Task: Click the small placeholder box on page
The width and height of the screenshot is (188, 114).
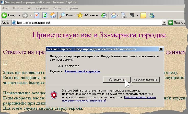Action: [x=5, y=63]
